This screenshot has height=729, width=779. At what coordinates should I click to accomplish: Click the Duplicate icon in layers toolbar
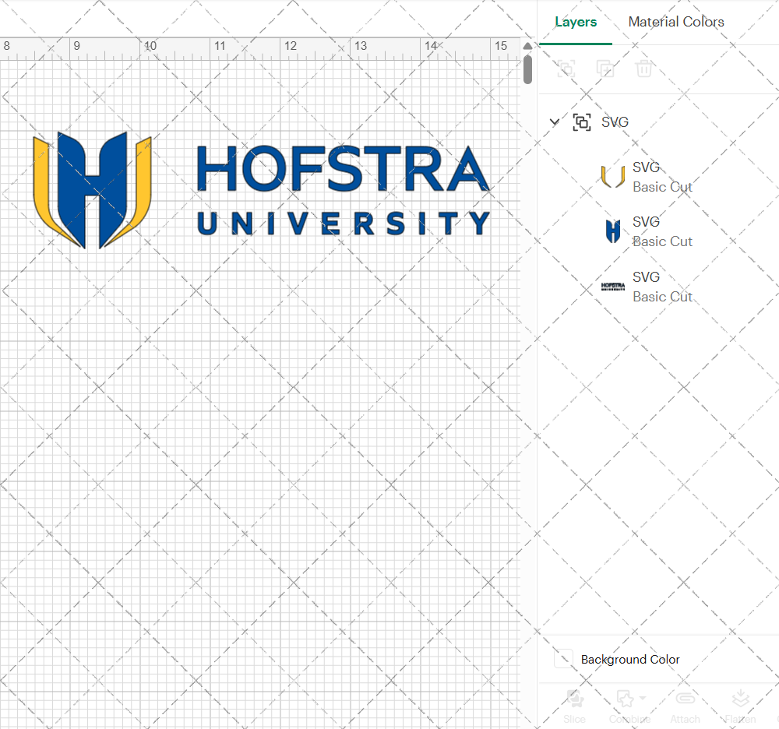[x=605, y=69]
